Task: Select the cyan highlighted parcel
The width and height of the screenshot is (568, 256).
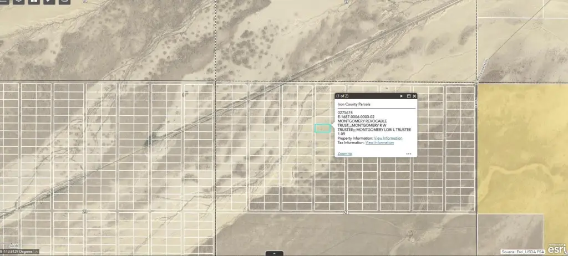Action: pos(322,128)
